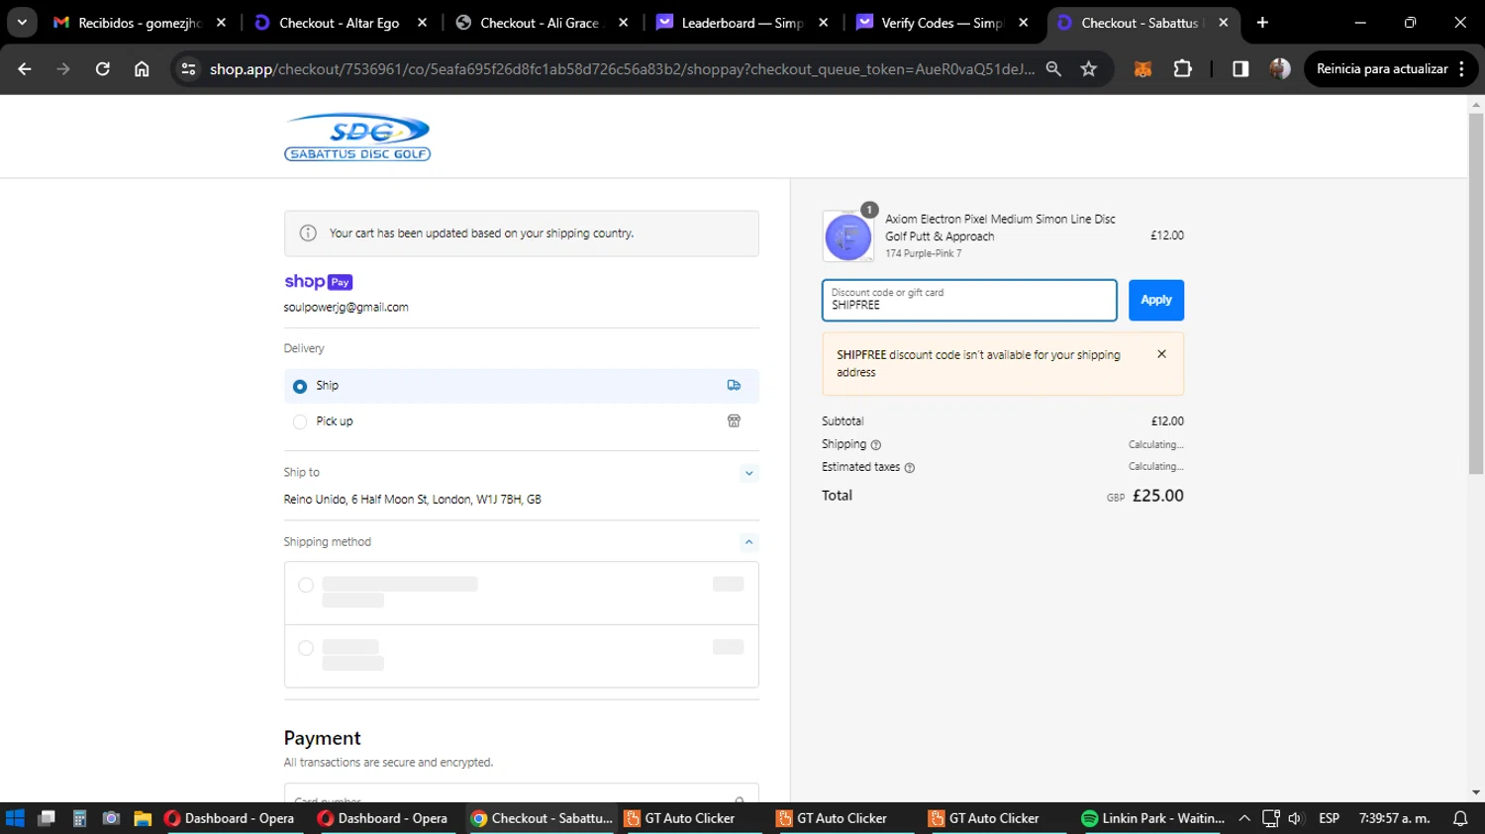
Task: Switch to Checkout - Altar Ego tab
Action: (339, 23)
